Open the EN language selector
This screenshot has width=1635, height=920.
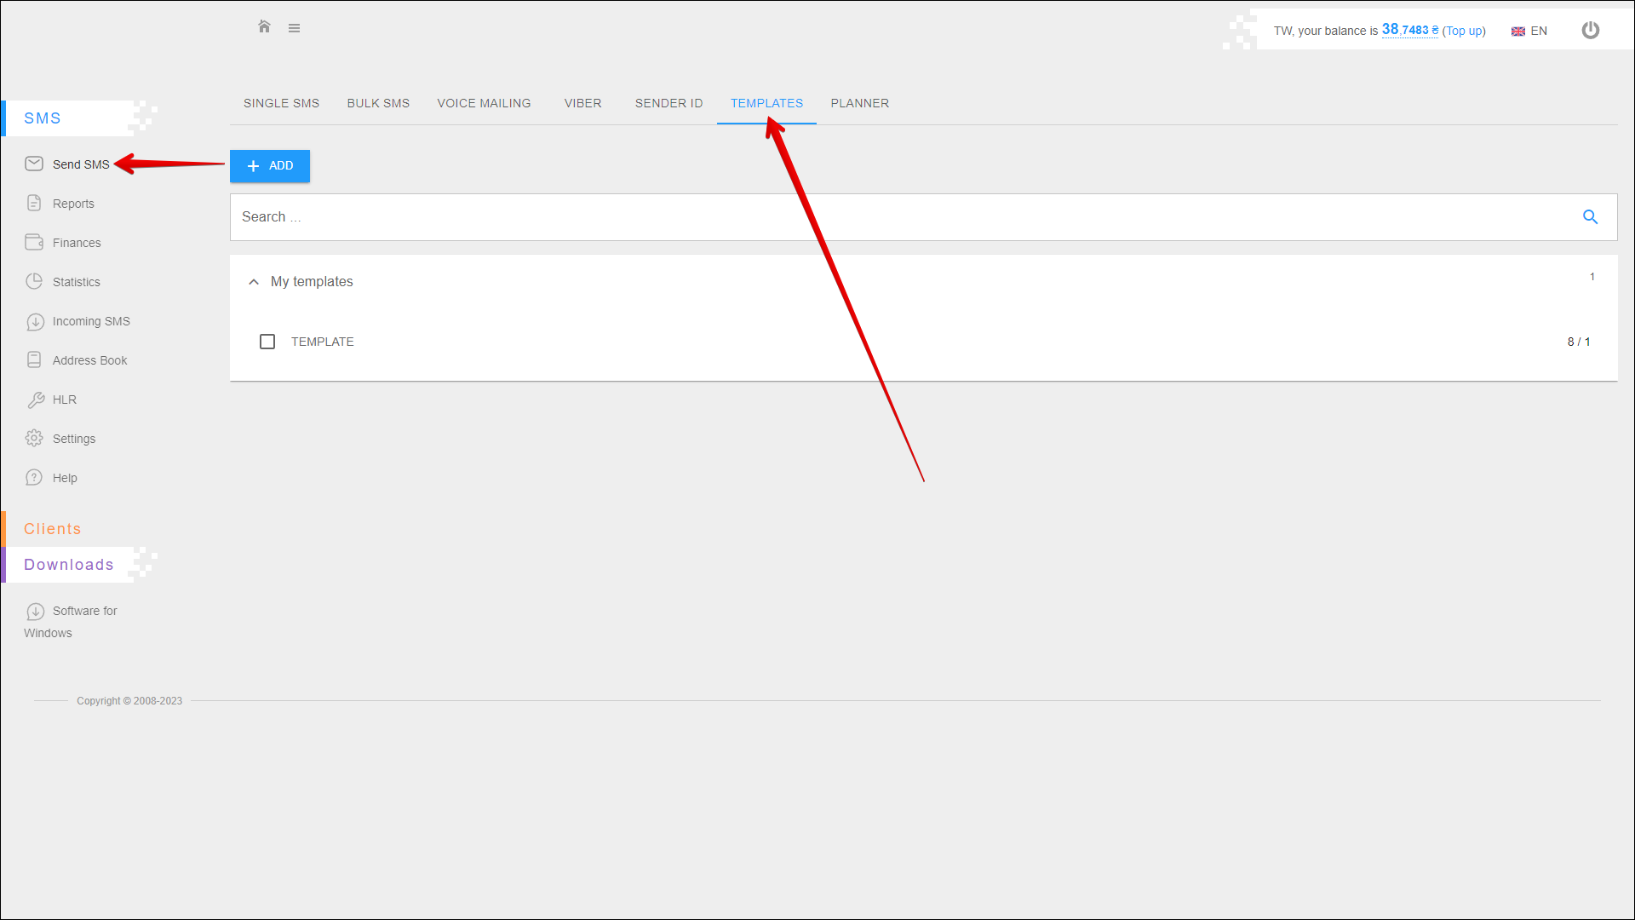pyautogui.click(x=1529, y=31)
